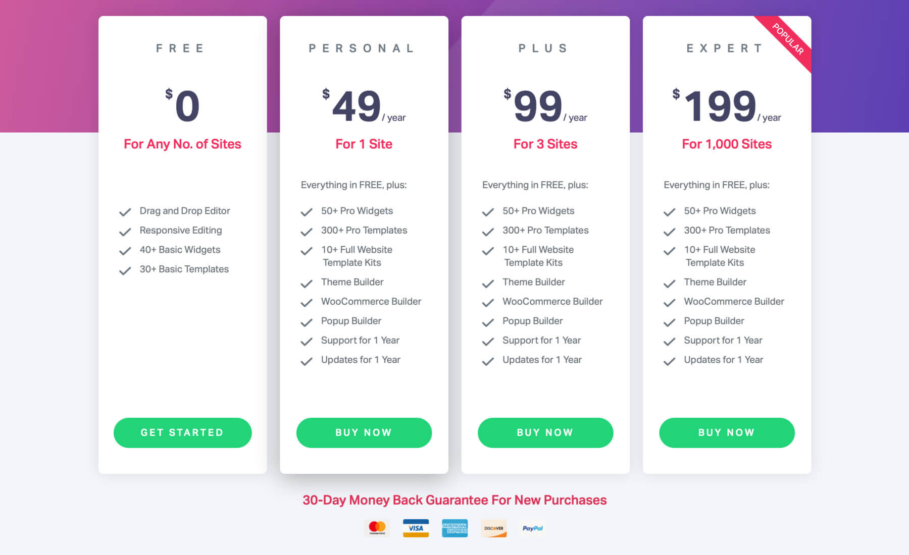909x555 pixels.
Task: Click Get Started on the Free plan
Action: point(182,432)
